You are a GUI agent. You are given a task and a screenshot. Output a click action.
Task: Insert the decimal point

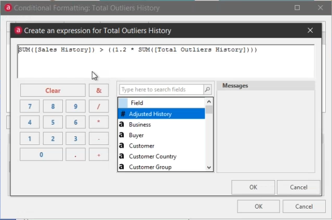75,154
